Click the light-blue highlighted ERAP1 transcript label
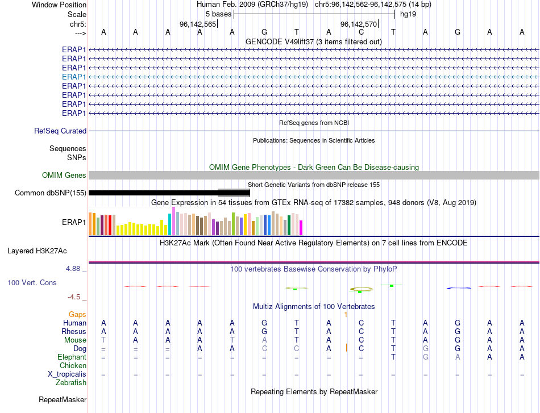Screen dimensions: 540x413 tap(74, 77)
